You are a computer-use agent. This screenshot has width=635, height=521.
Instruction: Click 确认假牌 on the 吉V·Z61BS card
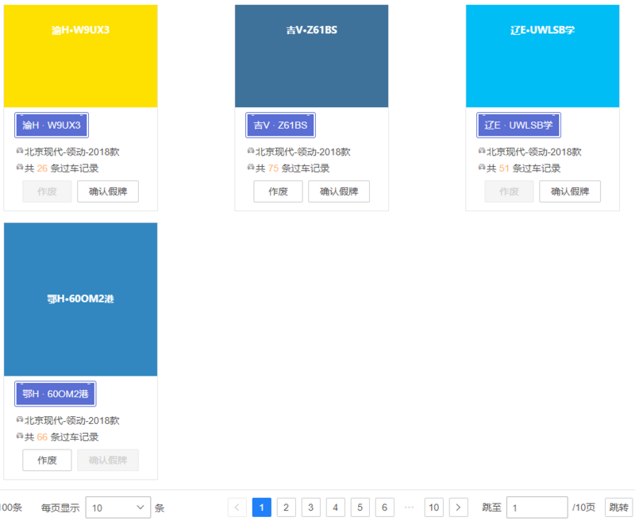[x=339, y=191]
